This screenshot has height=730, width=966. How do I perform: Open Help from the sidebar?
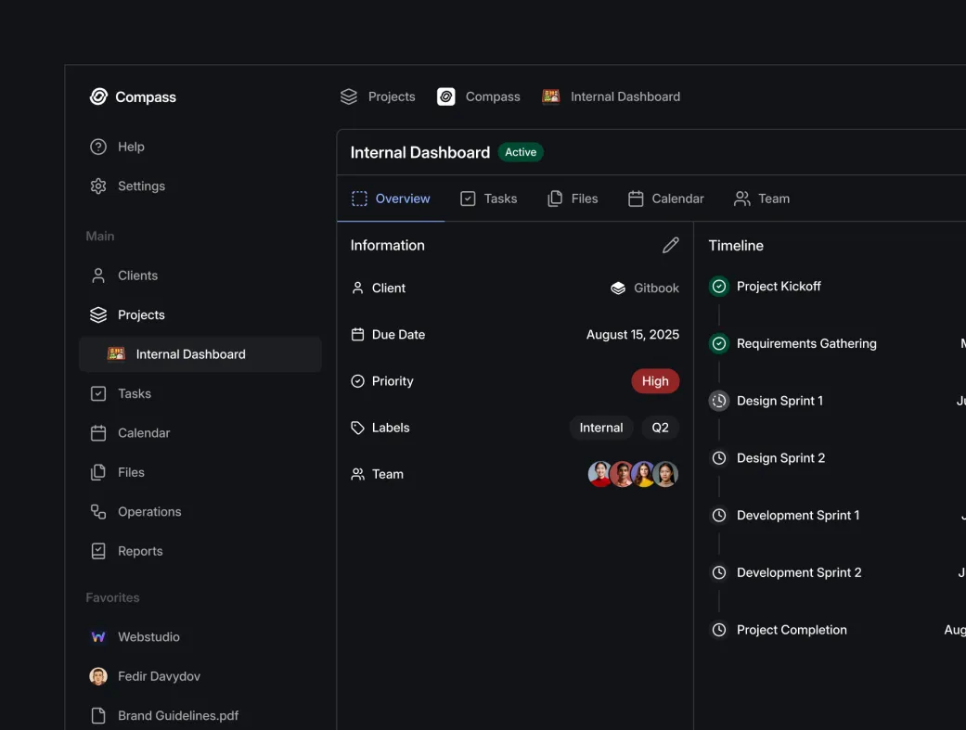point(130,147)
